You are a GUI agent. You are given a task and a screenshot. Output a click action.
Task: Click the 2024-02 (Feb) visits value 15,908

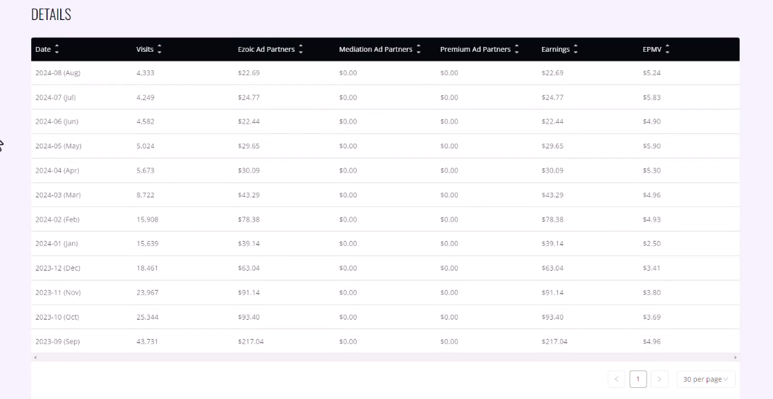coord(147,220)
